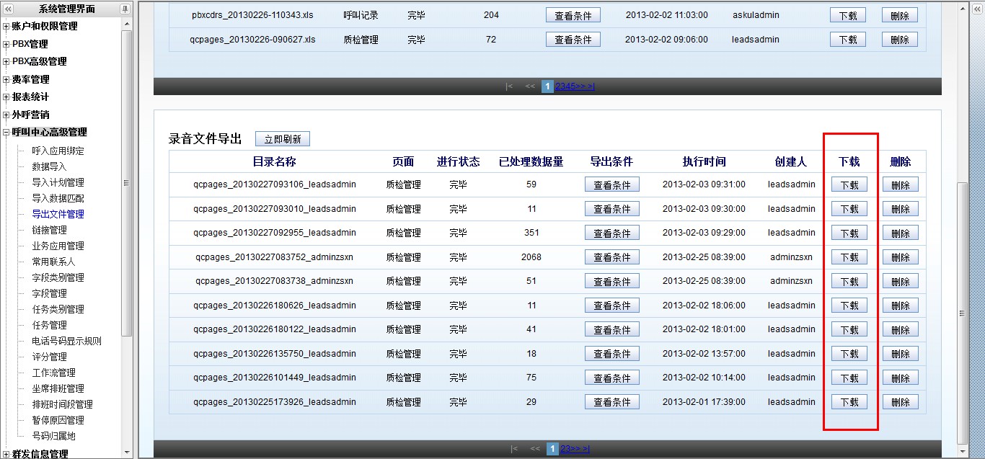View export conditions for qcpages_20130226135750_leadsadmin

coord(611,354)
